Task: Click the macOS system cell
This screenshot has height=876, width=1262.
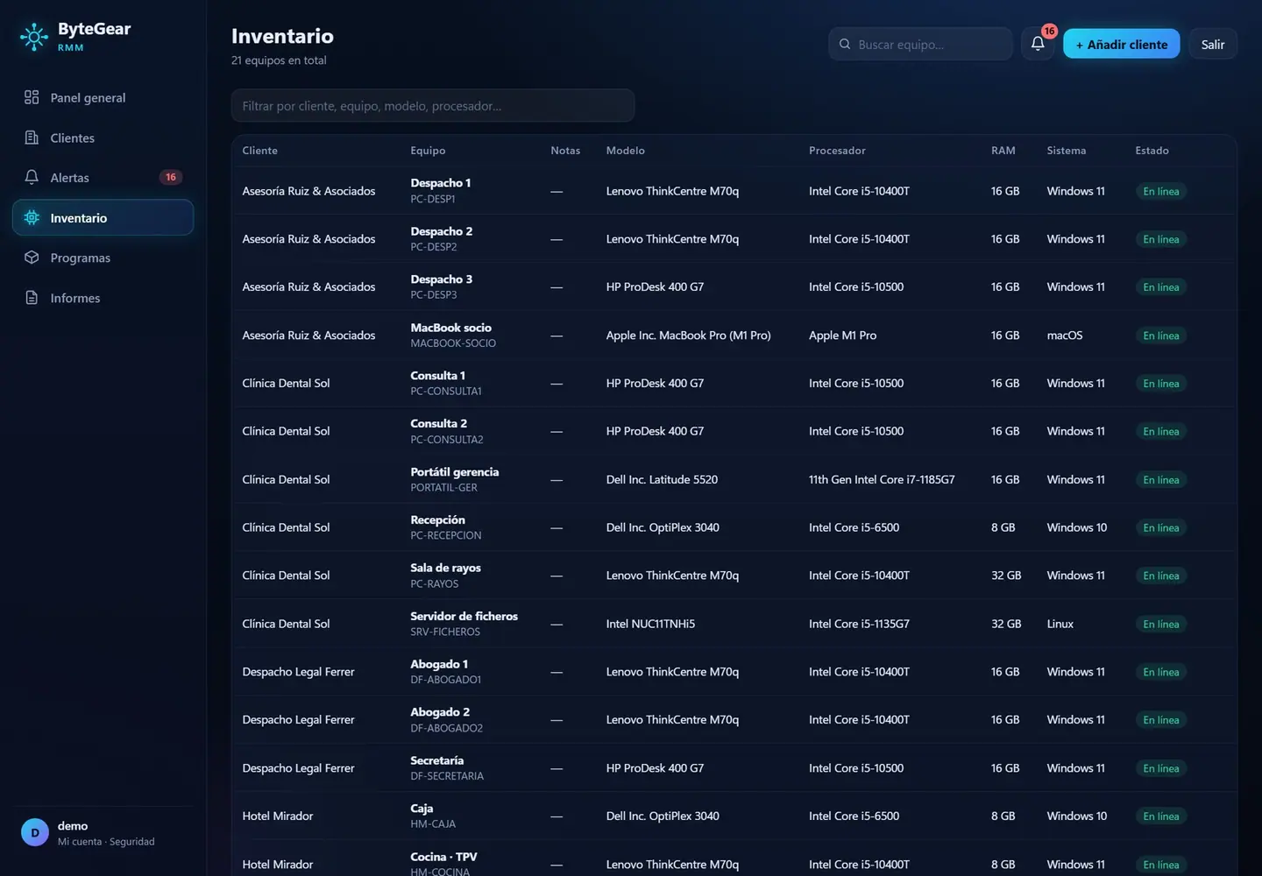Action: 1065,336
